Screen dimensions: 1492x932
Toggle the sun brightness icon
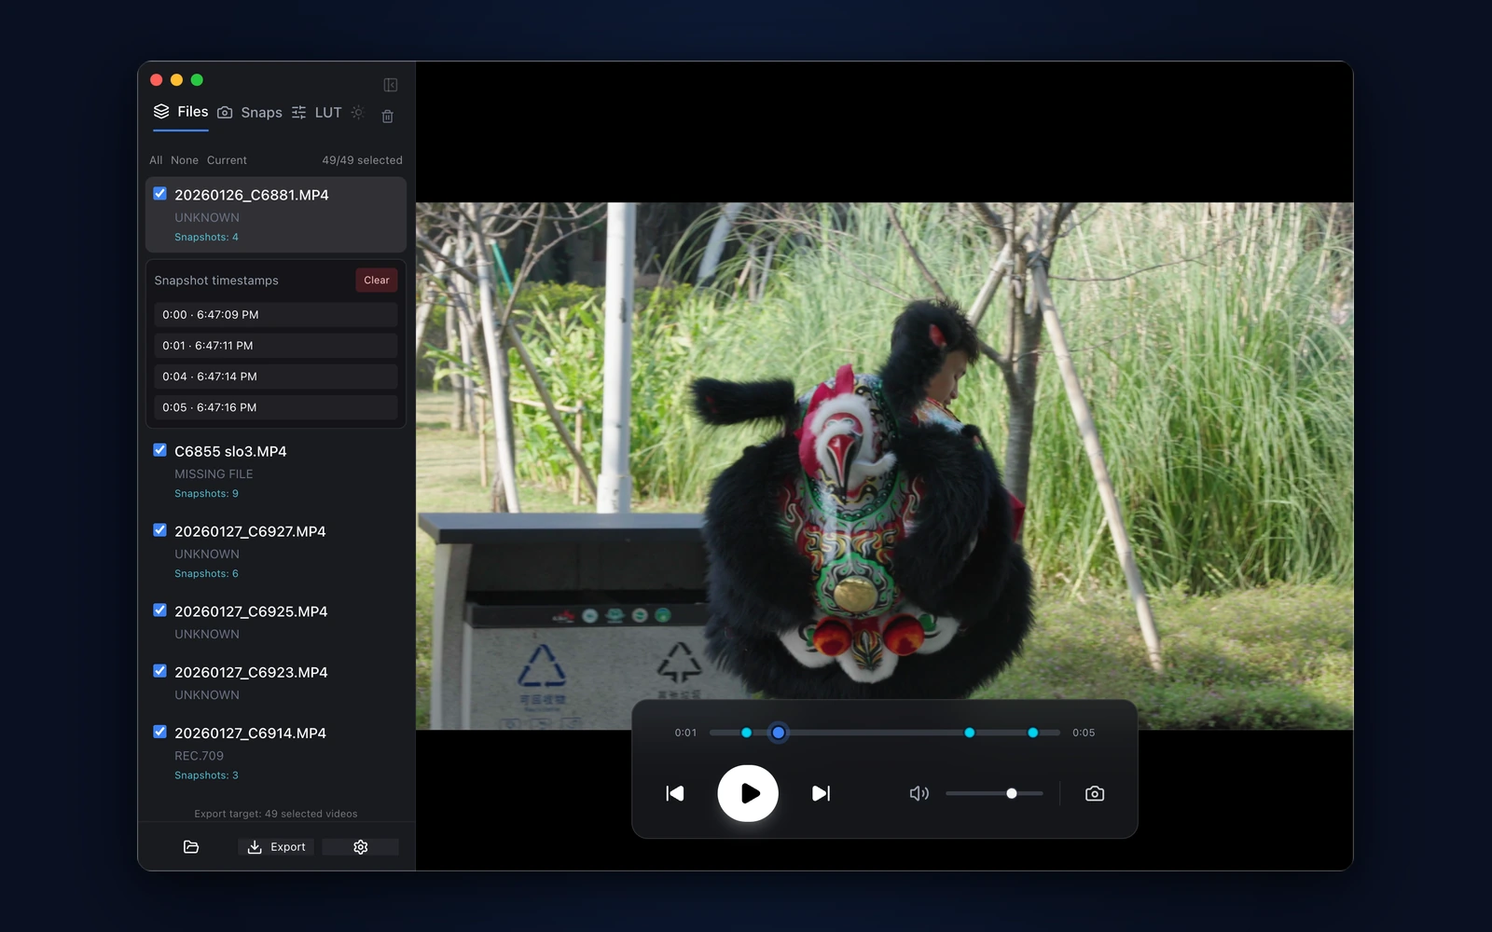357,112
